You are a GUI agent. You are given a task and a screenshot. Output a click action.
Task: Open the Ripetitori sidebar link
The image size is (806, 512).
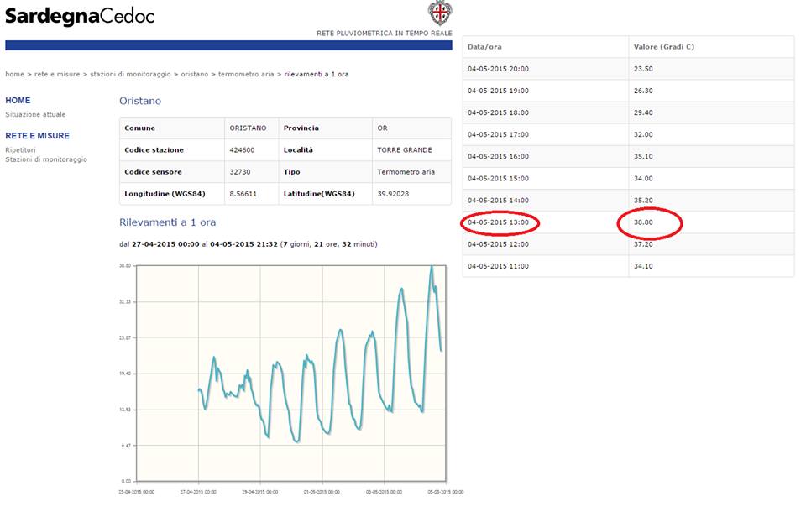pyautogui.click(x=20, y=150)
